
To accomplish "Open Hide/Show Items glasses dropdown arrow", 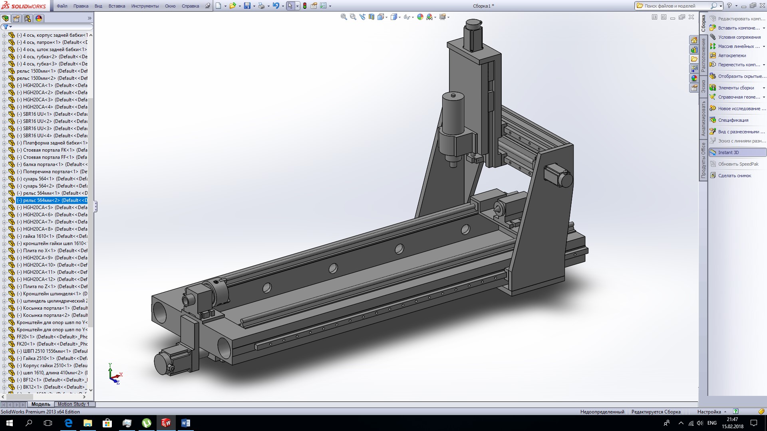I will pyautogui.click(x=413, y=17).
